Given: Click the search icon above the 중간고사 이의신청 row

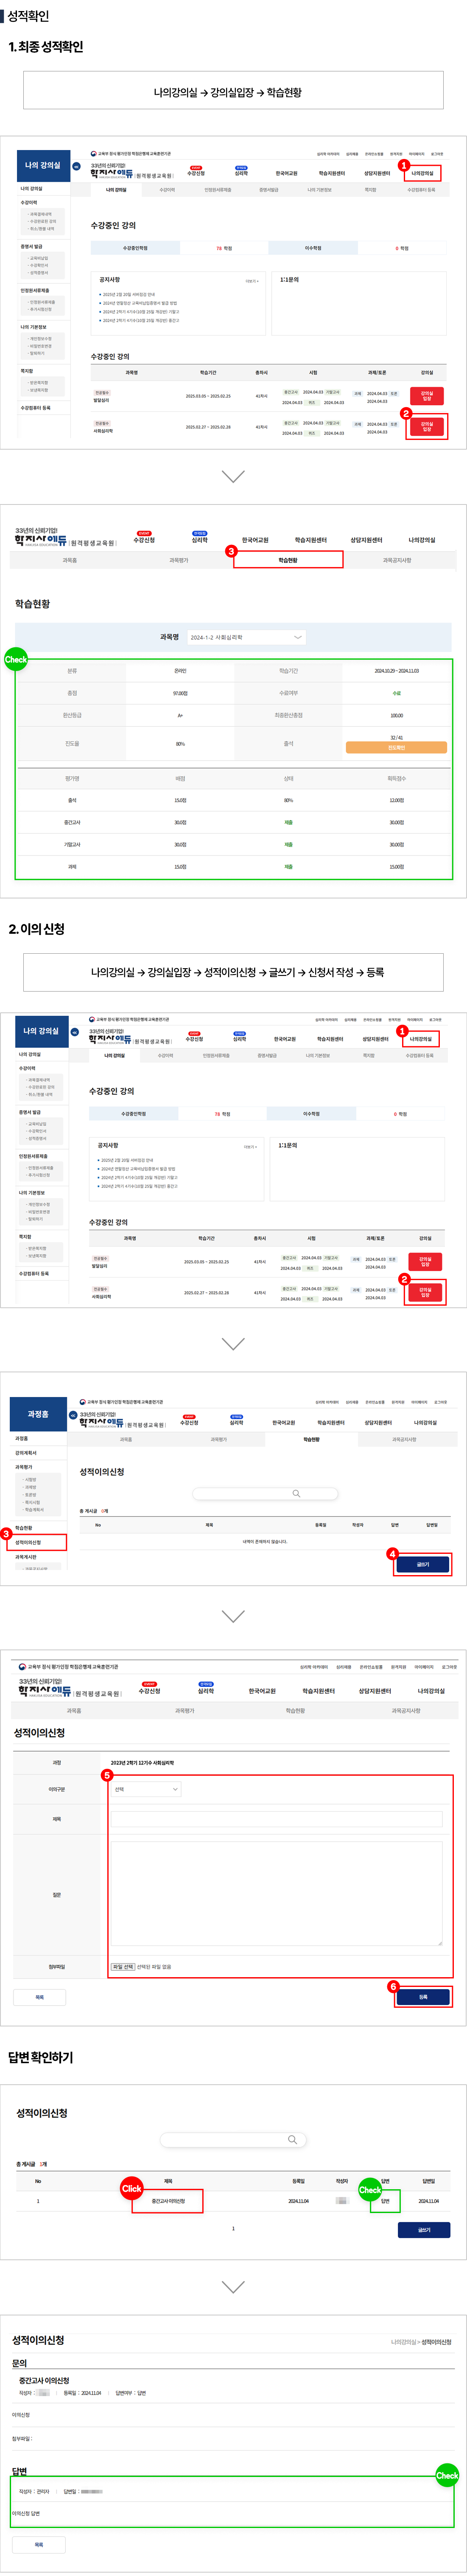Looking at the screenshot, I should [x=292, y=2139].
